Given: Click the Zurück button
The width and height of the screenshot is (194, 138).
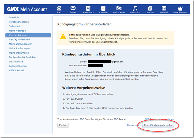Looking at the screenshot, I should click(x=63, y=125).
